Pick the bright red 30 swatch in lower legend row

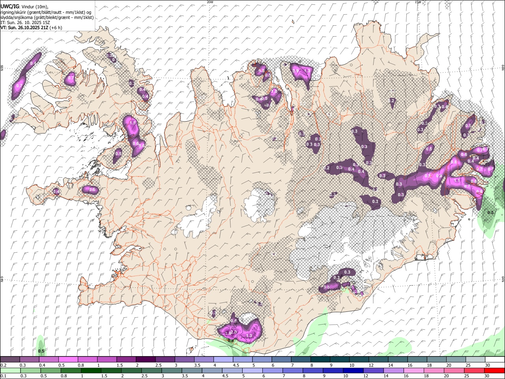(494, 370)
